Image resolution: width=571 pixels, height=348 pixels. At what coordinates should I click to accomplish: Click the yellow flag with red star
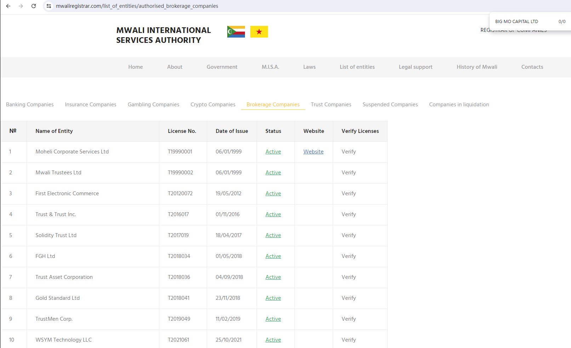[x=259, y=32]
